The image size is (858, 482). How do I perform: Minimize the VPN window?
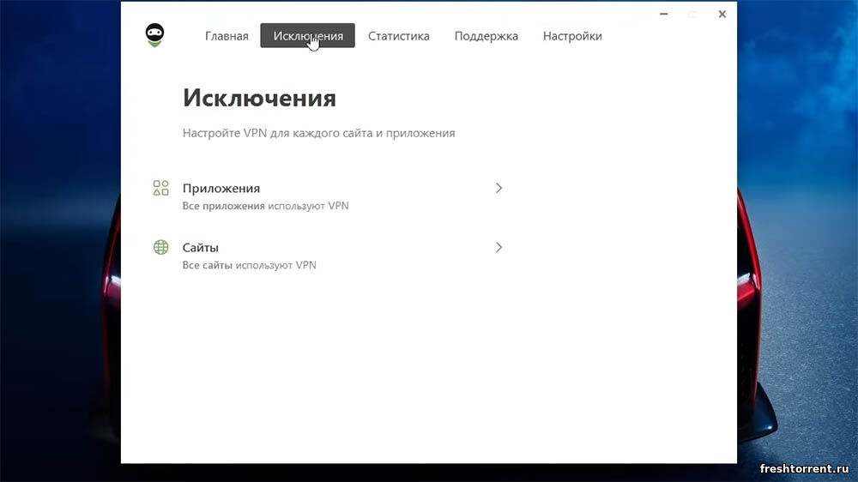tap(664, 14)
